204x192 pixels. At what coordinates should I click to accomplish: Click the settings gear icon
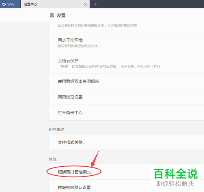pyautogui.click(x=52, y=15)
